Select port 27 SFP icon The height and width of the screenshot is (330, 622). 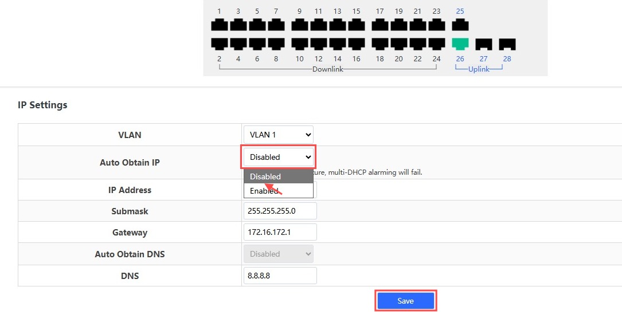484,44
